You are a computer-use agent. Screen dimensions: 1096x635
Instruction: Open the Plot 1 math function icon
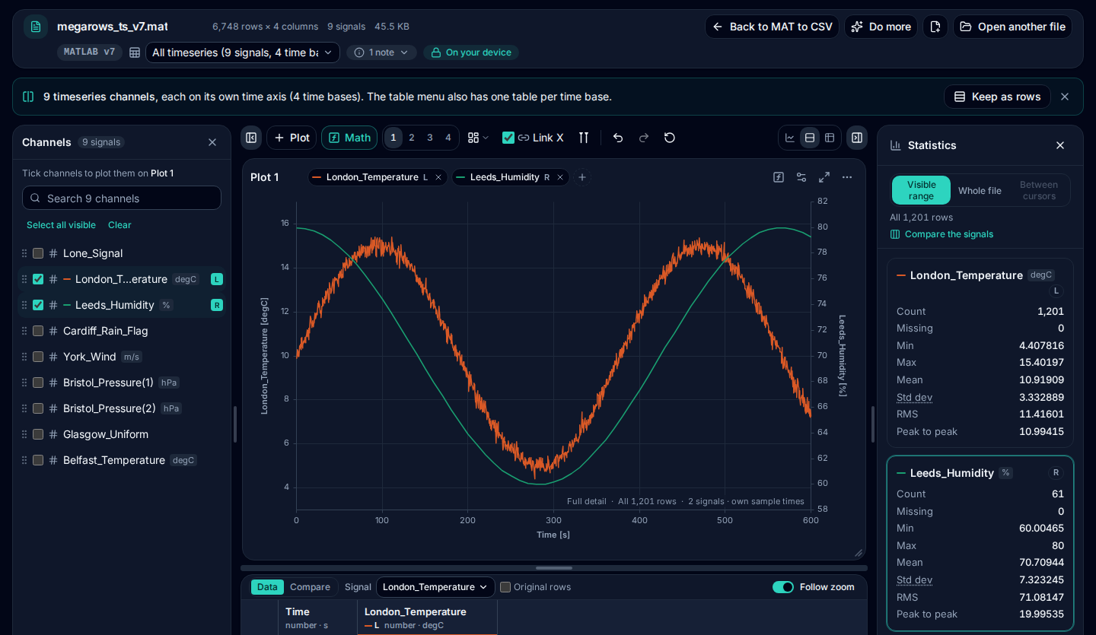click(779, 177)
